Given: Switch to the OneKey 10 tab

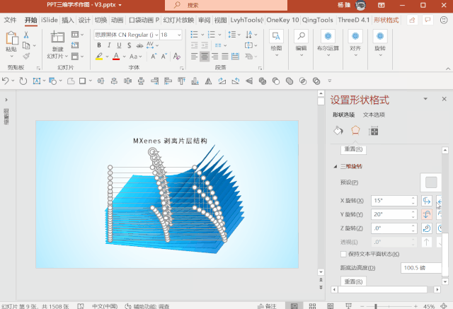Looking at the screenshot, I should click(282, 20).
